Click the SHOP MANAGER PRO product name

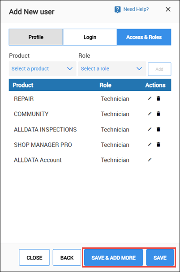[x=43, y=144]
